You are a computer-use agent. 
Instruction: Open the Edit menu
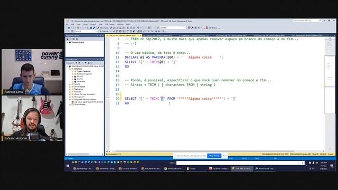tap(73, 24)
